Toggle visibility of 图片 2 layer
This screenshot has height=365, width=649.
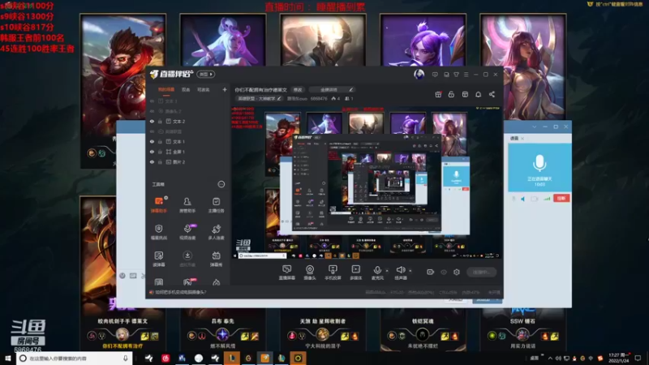tap(152, 161)
